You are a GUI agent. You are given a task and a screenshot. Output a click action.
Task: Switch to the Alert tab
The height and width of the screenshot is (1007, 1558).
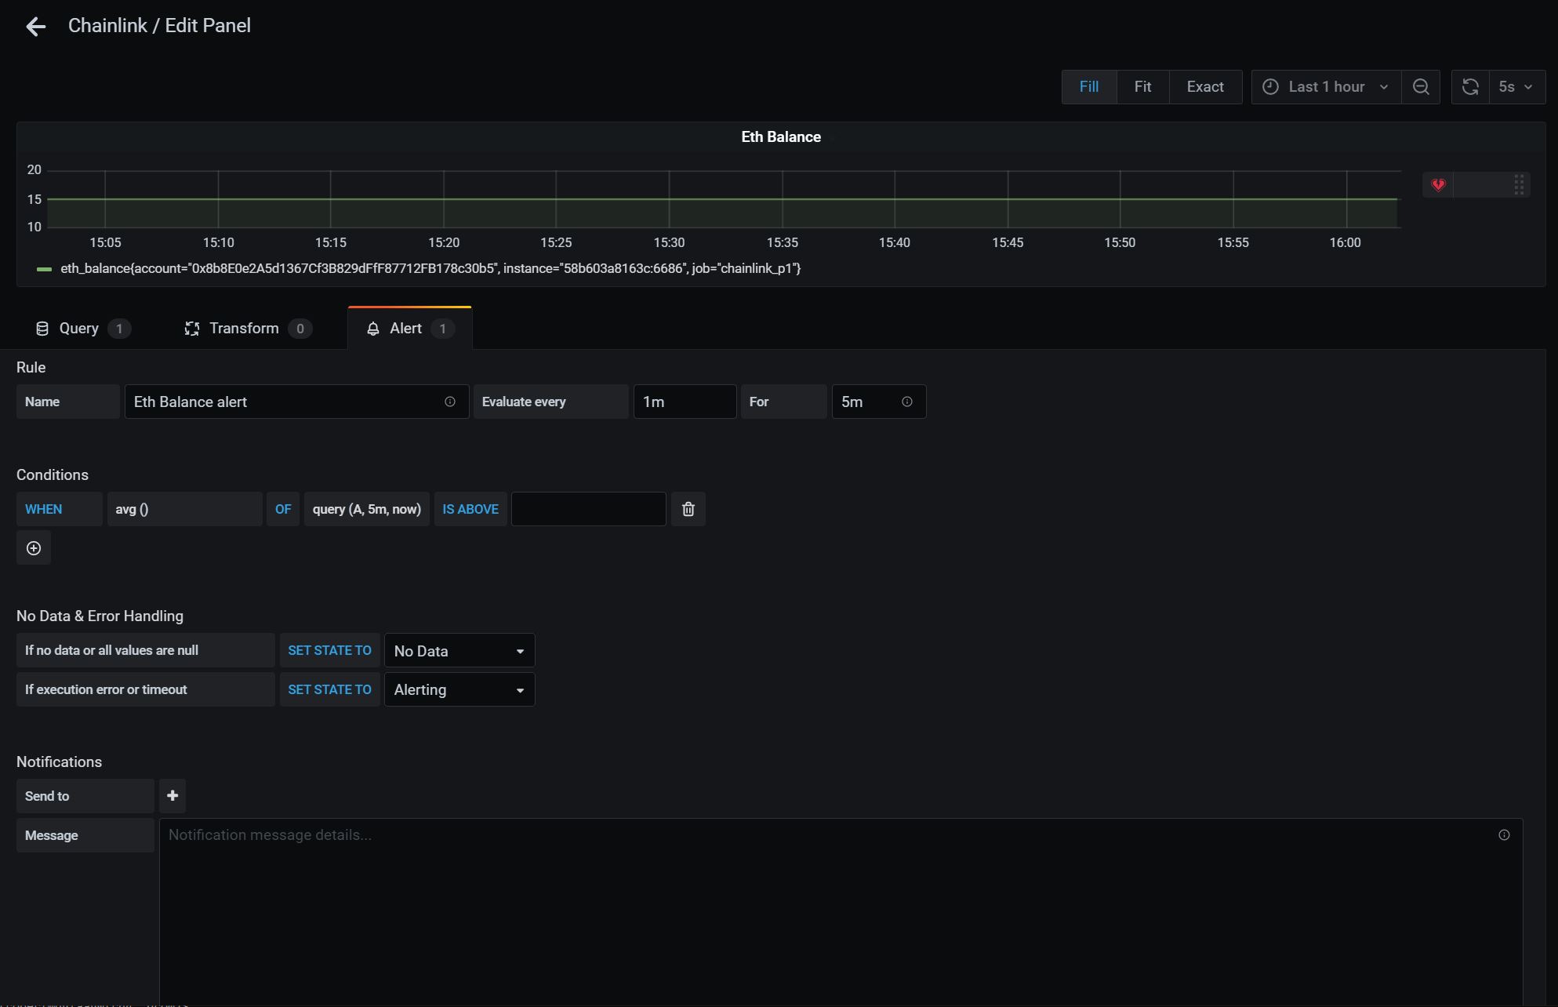pos(410,329)
